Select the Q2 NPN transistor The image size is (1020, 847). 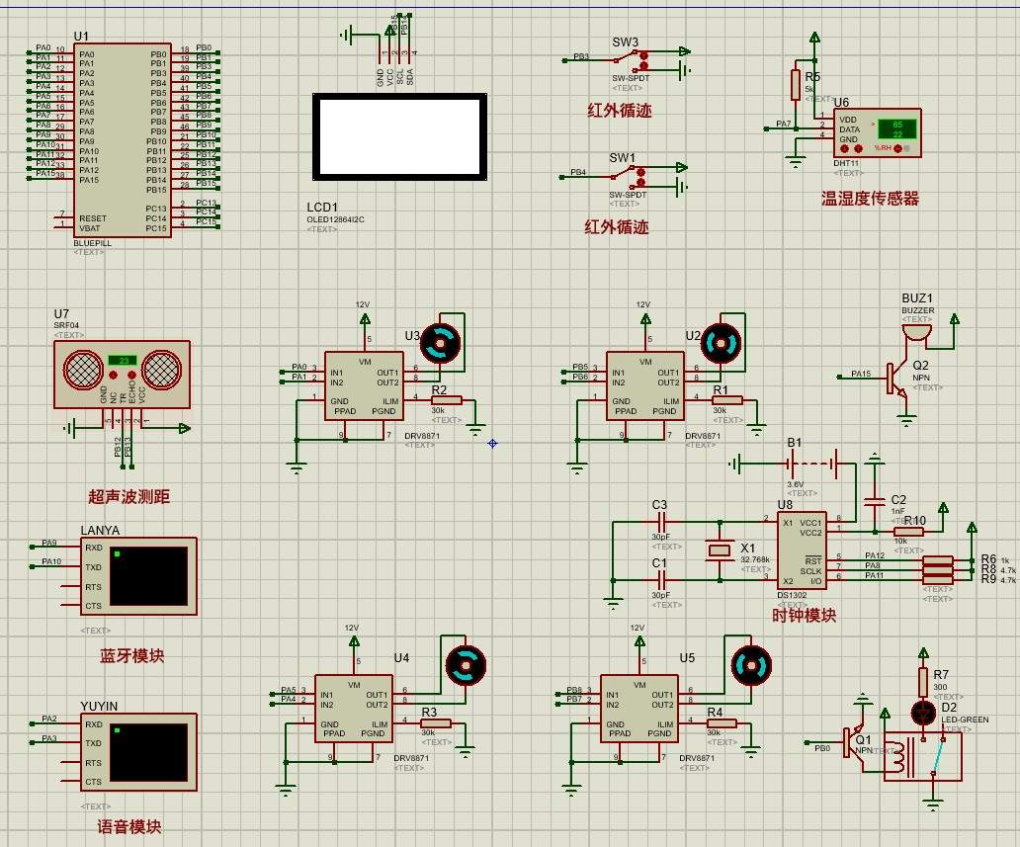click(x=896, y=380)
